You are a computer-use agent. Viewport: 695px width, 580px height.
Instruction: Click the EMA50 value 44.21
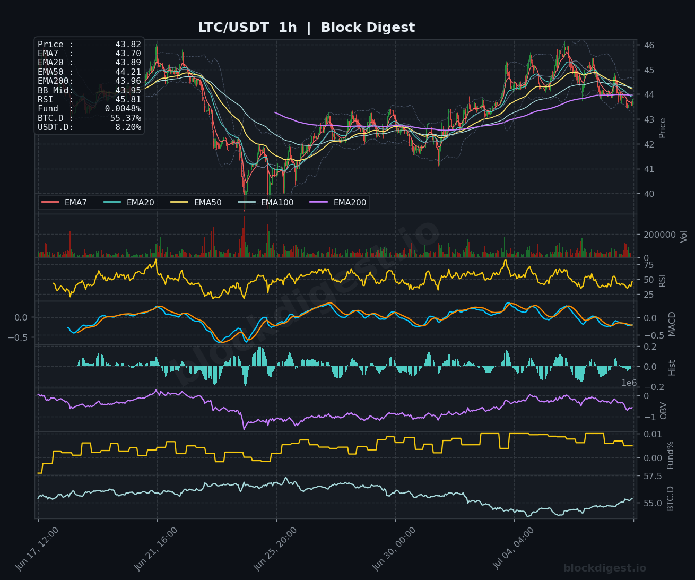pyautogui.click(x=128, y=72)
